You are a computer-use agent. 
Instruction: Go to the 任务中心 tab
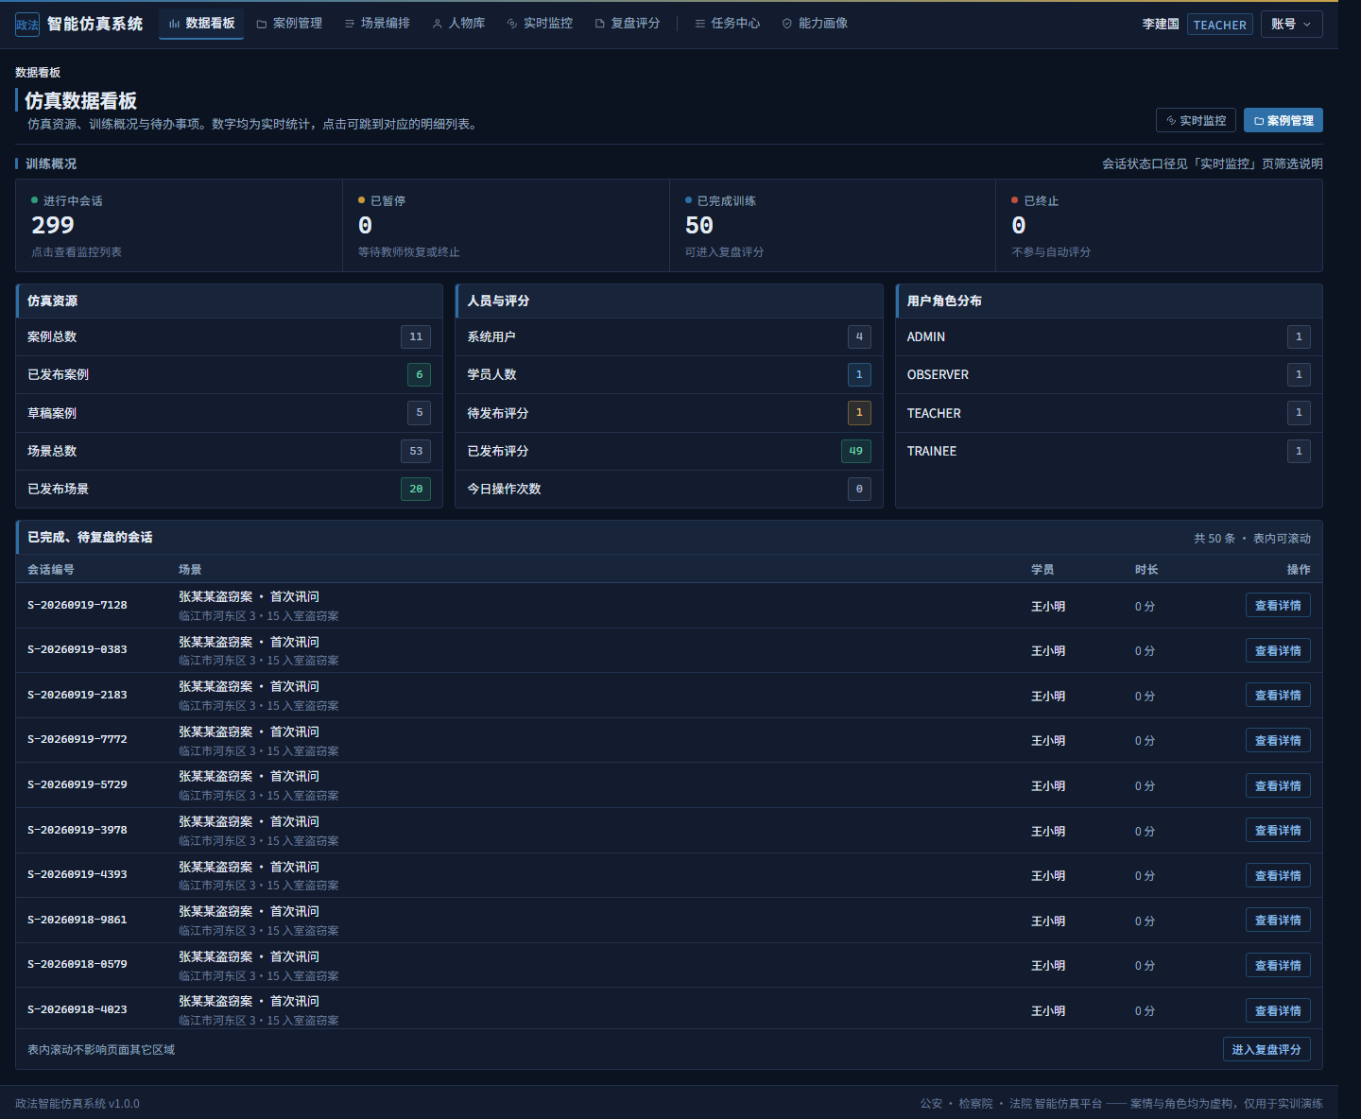click(x=727, y=24)
